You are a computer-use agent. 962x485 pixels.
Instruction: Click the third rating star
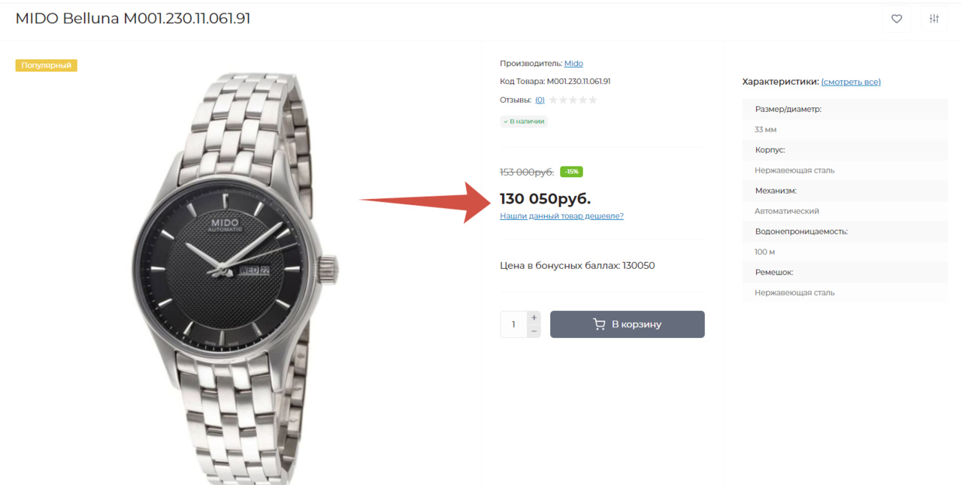[573, 100]
